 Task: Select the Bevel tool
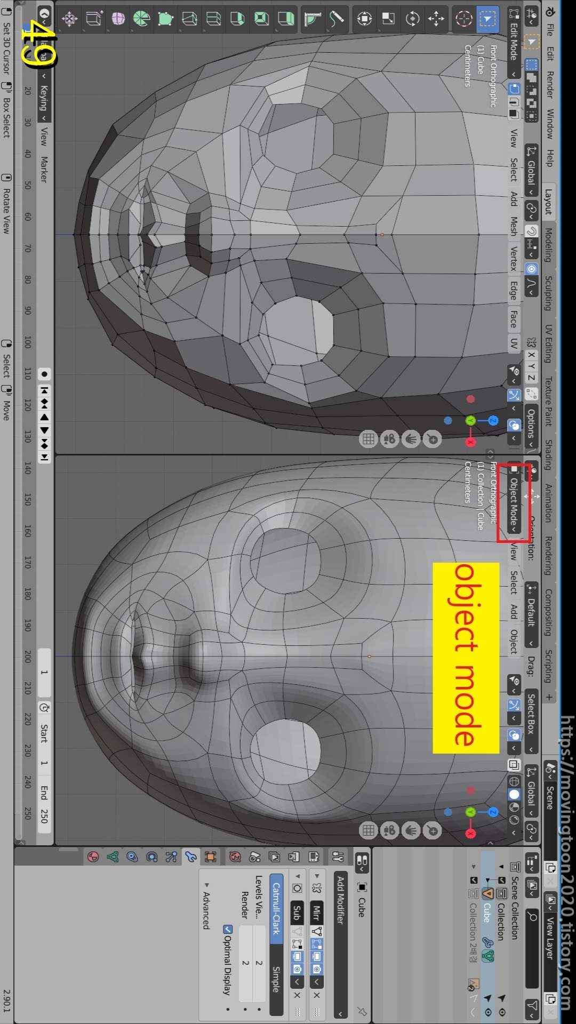(238, 19)
